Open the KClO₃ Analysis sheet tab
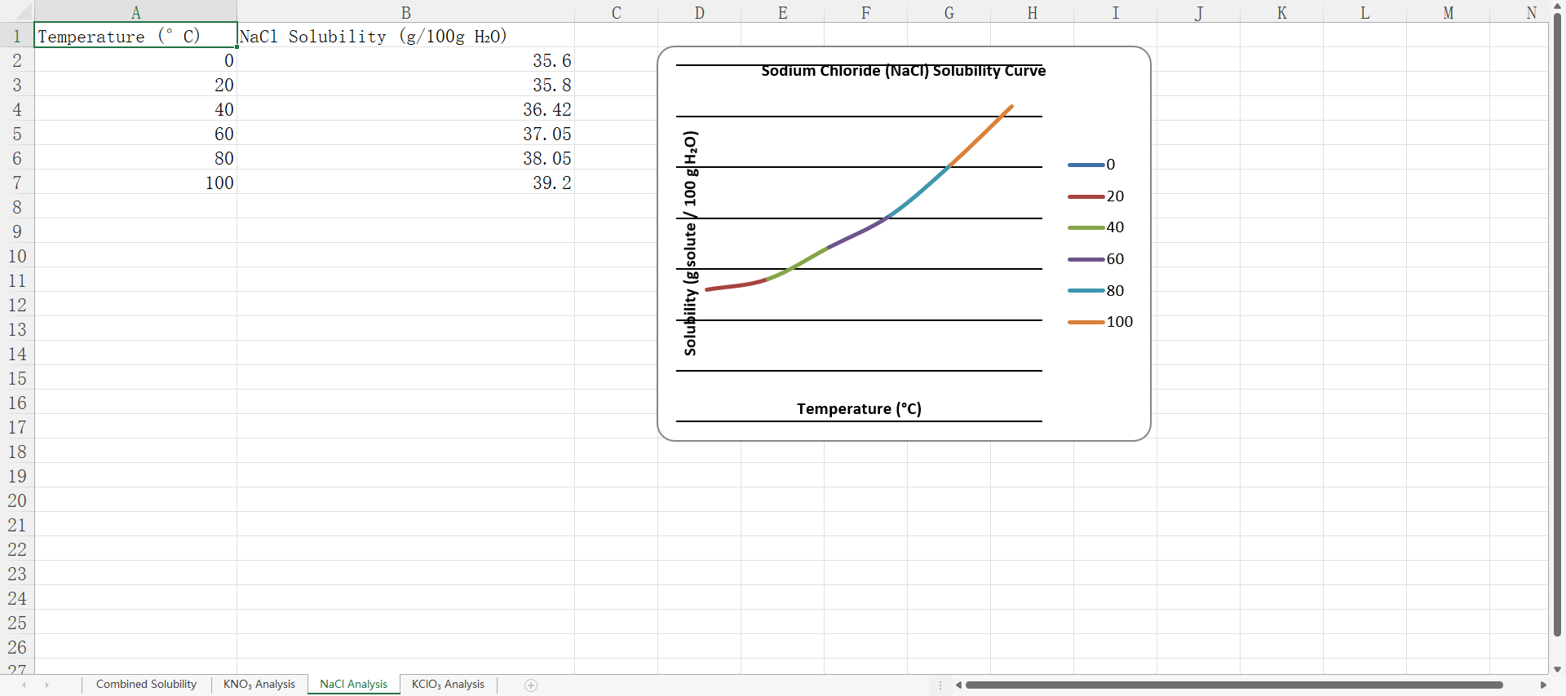 448,685
